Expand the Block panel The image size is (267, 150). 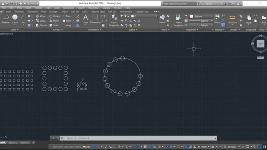click(165, 30)
